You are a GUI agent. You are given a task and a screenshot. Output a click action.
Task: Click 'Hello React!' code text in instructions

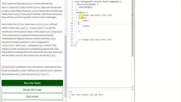[41, 74]
